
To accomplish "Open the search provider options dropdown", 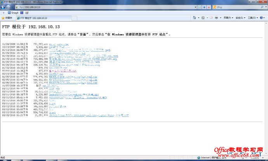I will [x=266, y=7].
